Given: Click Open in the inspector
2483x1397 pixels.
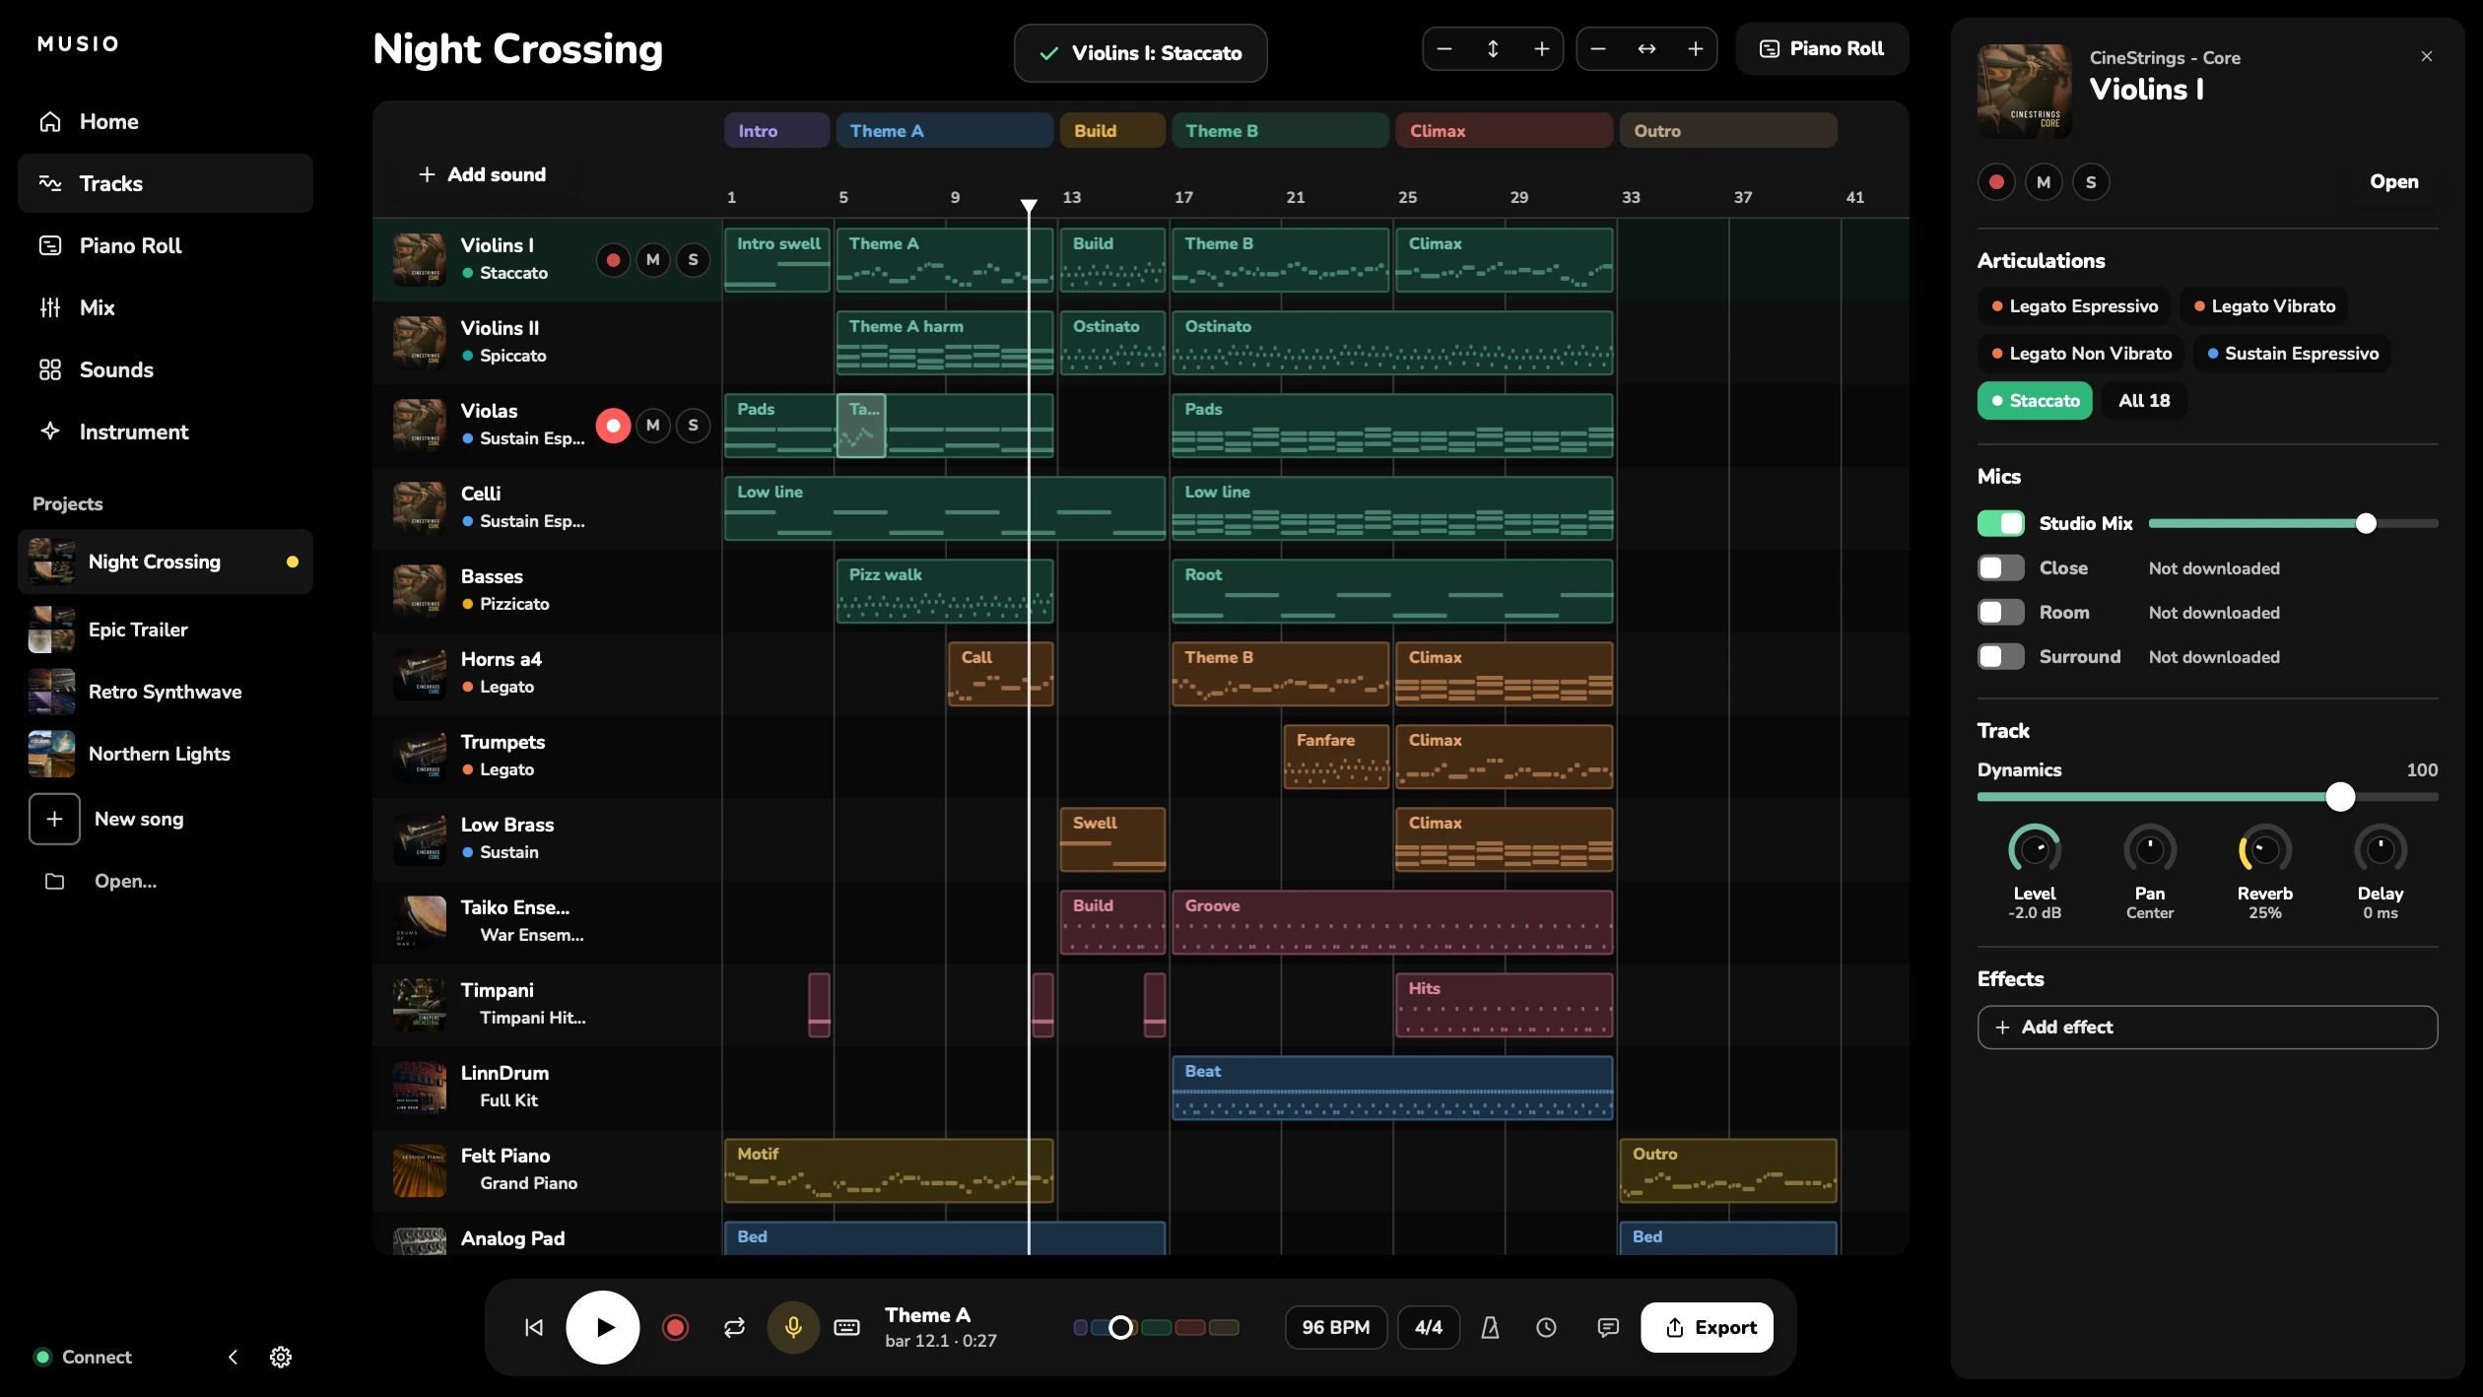Looking at the screenshot, I should pos(2393,181).
